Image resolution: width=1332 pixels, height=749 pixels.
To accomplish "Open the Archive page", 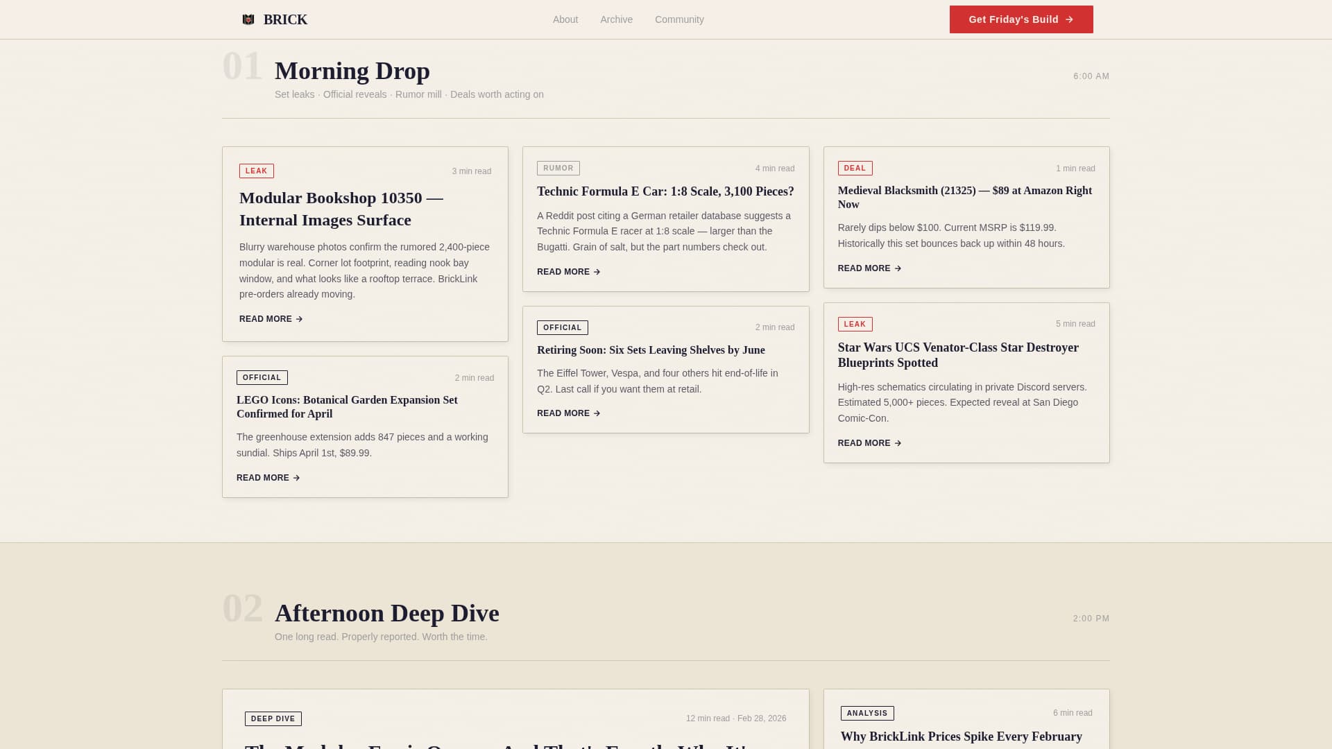I will pos(616,19).
